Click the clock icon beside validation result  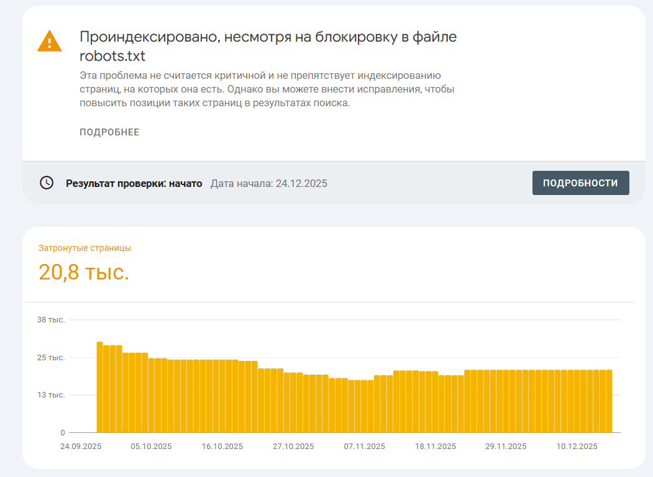tap(47, 183)
